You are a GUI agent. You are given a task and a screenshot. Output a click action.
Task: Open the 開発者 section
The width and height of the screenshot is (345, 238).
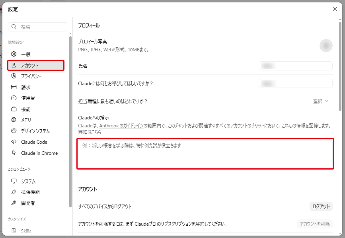pyautogui.click(x=36, y=203)
